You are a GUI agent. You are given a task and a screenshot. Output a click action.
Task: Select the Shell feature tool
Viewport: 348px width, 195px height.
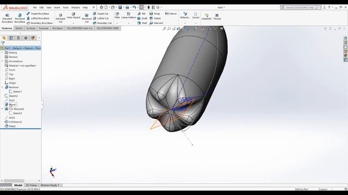click(x=142, y=23)
